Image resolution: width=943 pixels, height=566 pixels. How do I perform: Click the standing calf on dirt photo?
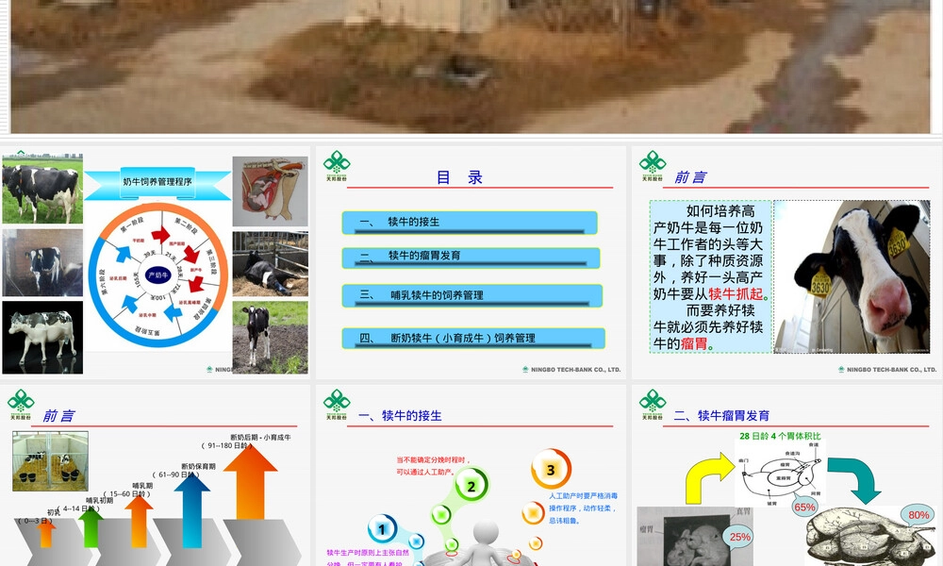pyautogui.click(x=270, y=338)
